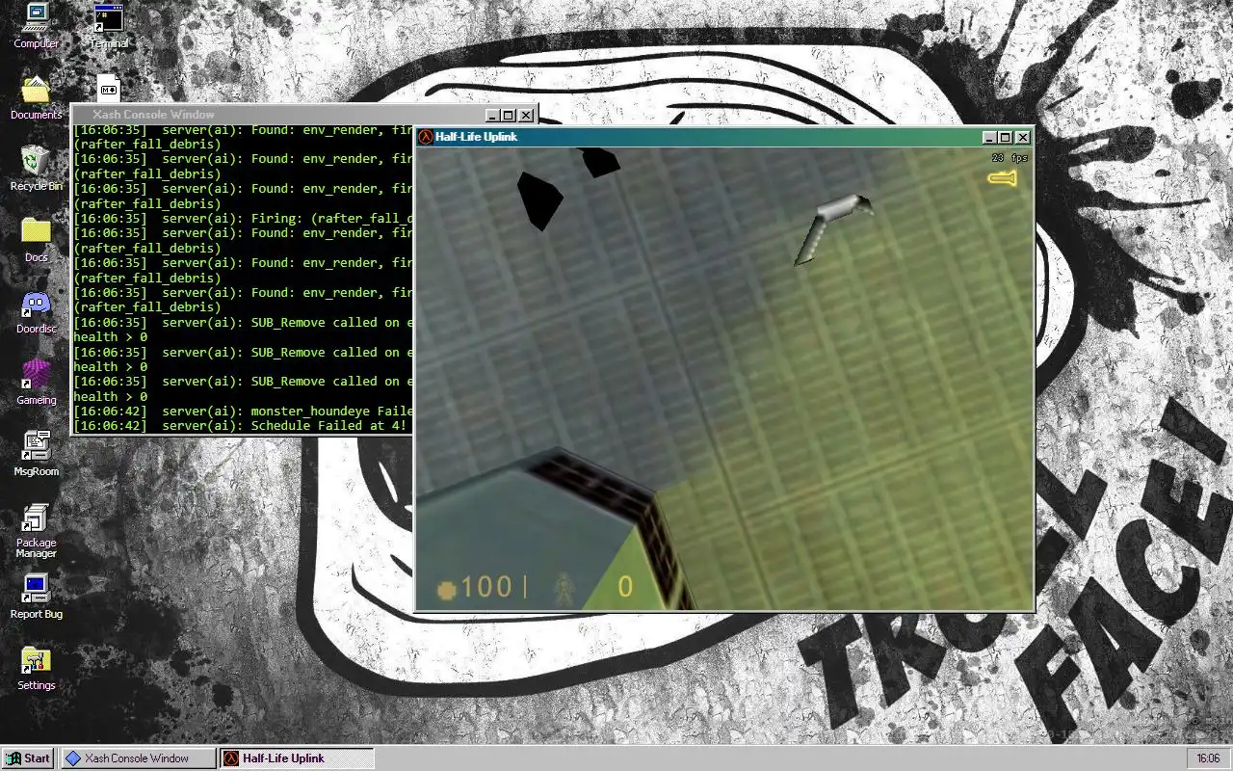Click the flashlight HUD icon in game
Image resolution: width=1233 pixels, height=771 pixels.
click(x=1002, y=177)
